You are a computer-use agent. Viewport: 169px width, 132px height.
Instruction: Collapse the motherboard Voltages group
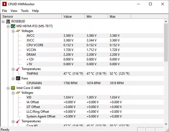[x=13, y=31]
